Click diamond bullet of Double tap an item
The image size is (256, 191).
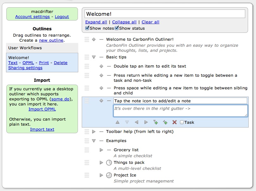[x=101, y=66]
